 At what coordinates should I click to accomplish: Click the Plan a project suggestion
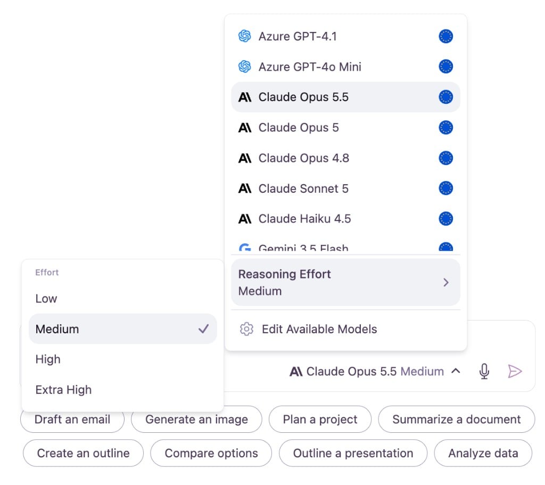pyautogui.click(x=320, y=420)
